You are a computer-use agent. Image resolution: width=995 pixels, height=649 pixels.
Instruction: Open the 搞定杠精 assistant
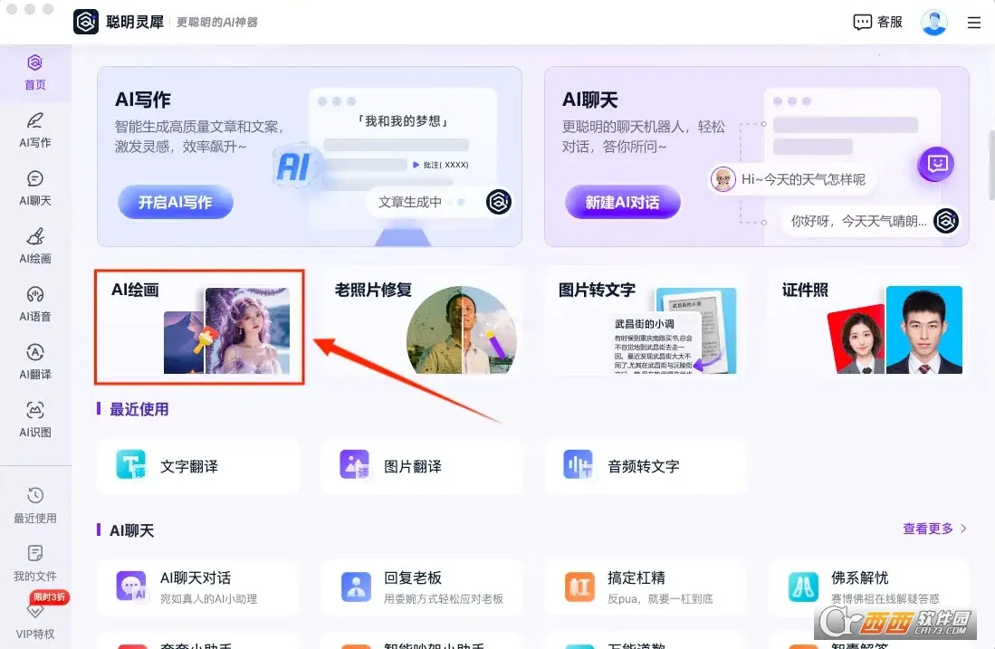click(x=645, y=587)
